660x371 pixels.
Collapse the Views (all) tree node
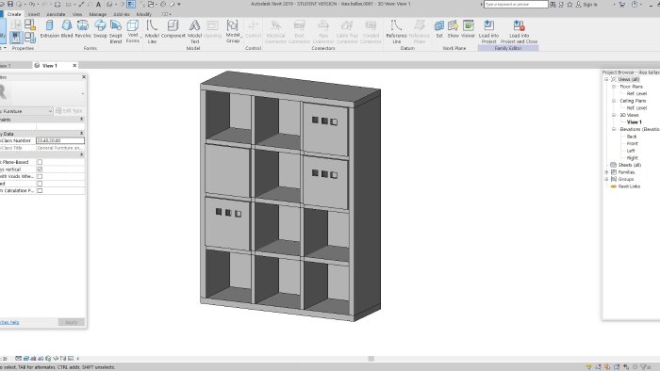(606, 79)
